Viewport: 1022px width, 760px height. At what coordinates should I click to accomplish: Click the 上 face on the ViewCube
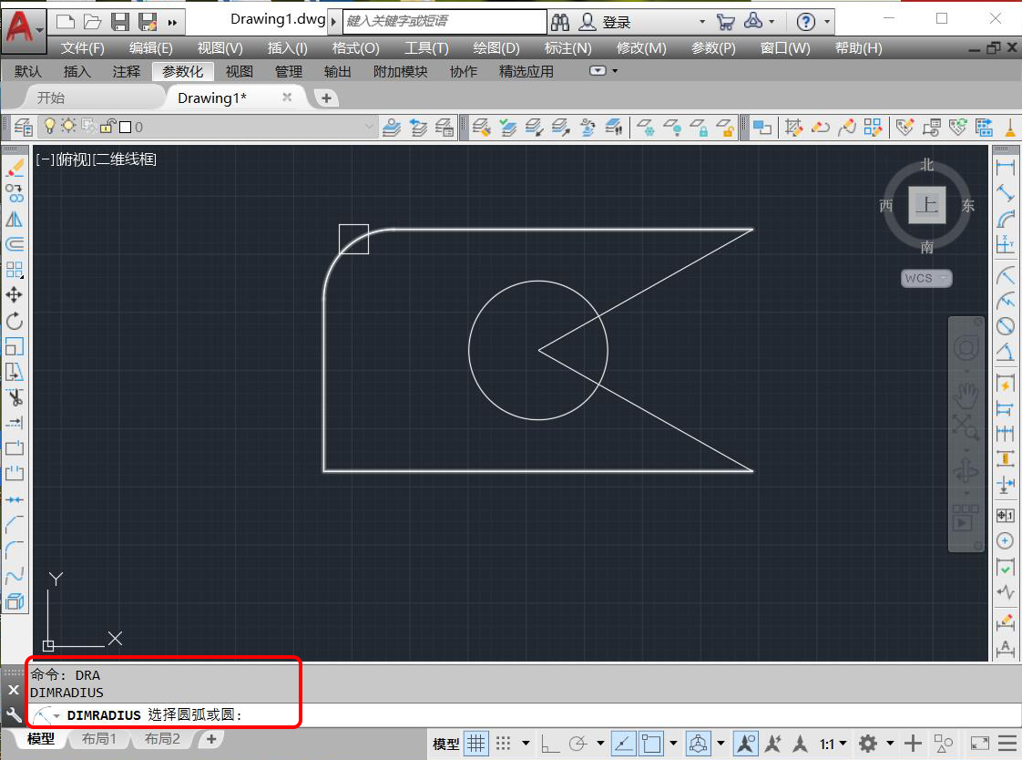point(927,205)
